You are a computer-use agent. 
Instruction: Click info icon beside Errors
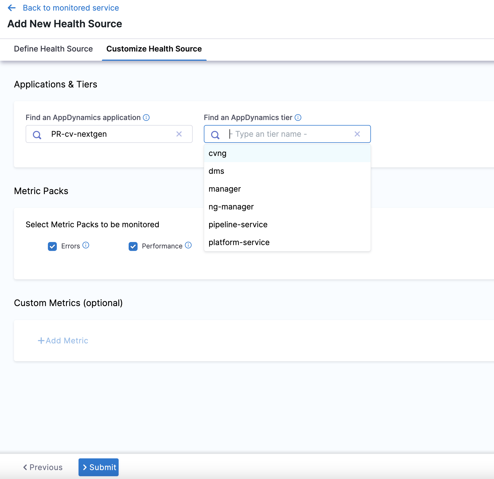click(x=86, y=245)
